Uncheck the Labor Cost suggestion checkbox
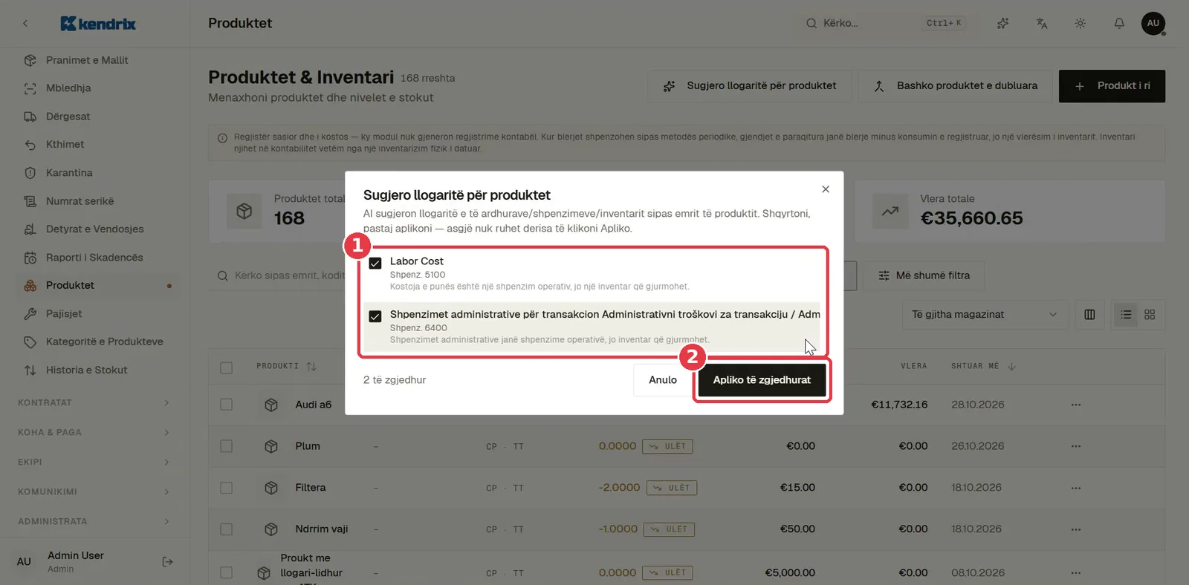 375,263
